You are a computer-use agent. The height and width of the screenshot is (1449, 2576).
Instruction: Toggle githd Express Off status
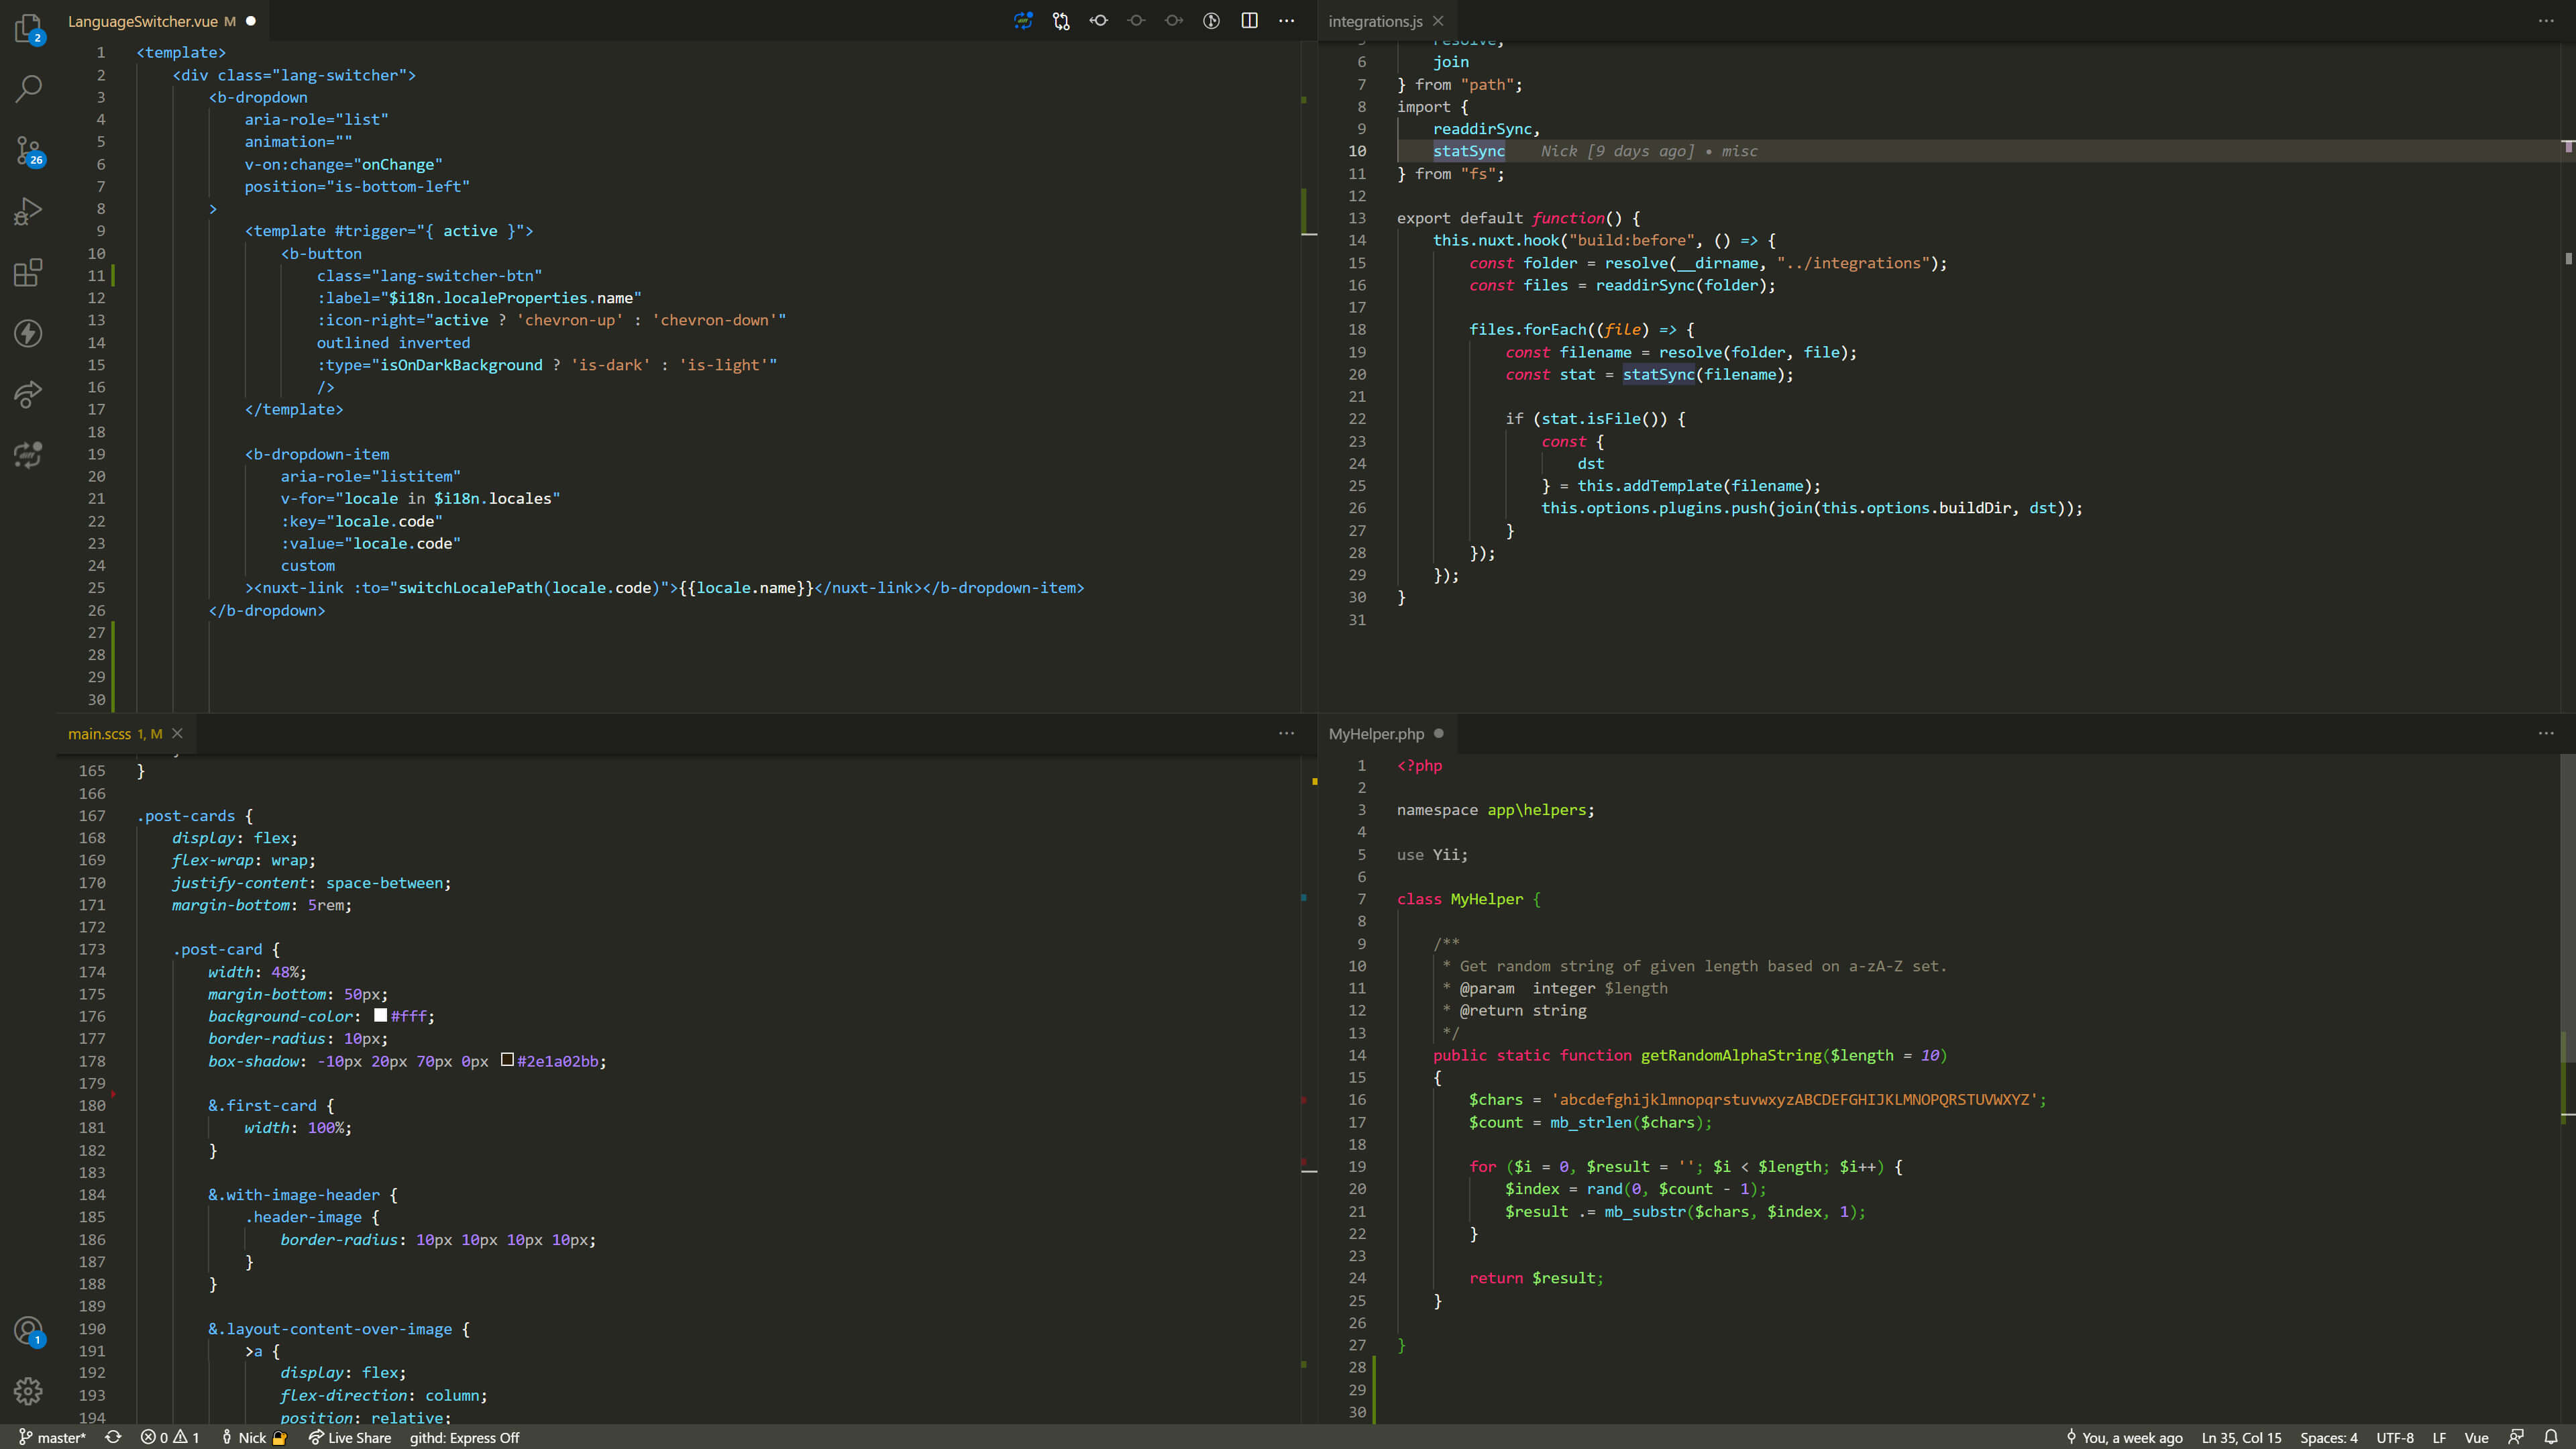[464, 1438]
